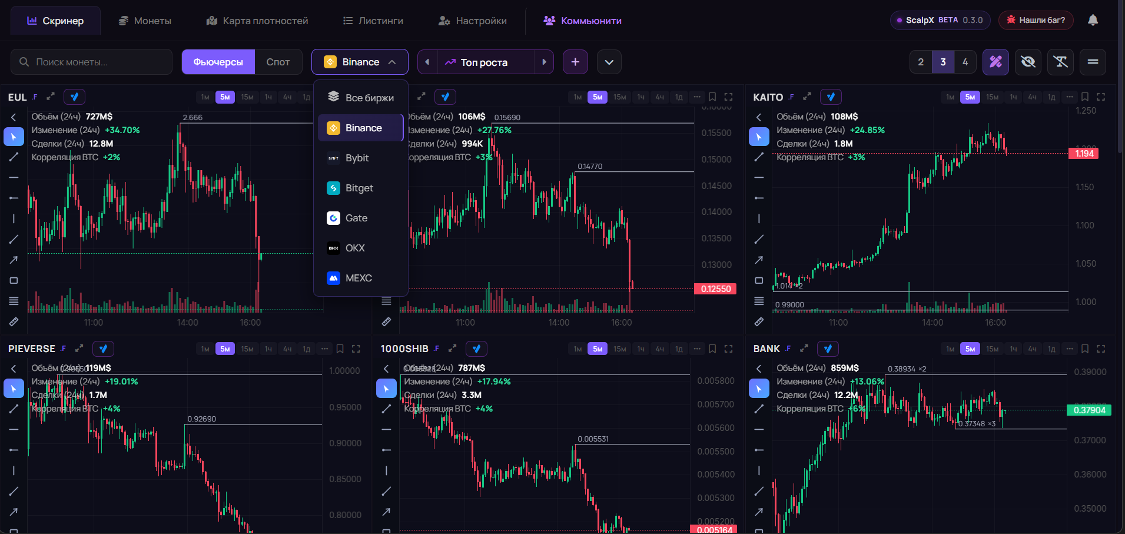Viewport: 1125px width, 534px height.
Task: Collapse the drawing toolbar in 1000SHIB chart
Action: click(386, 369)
